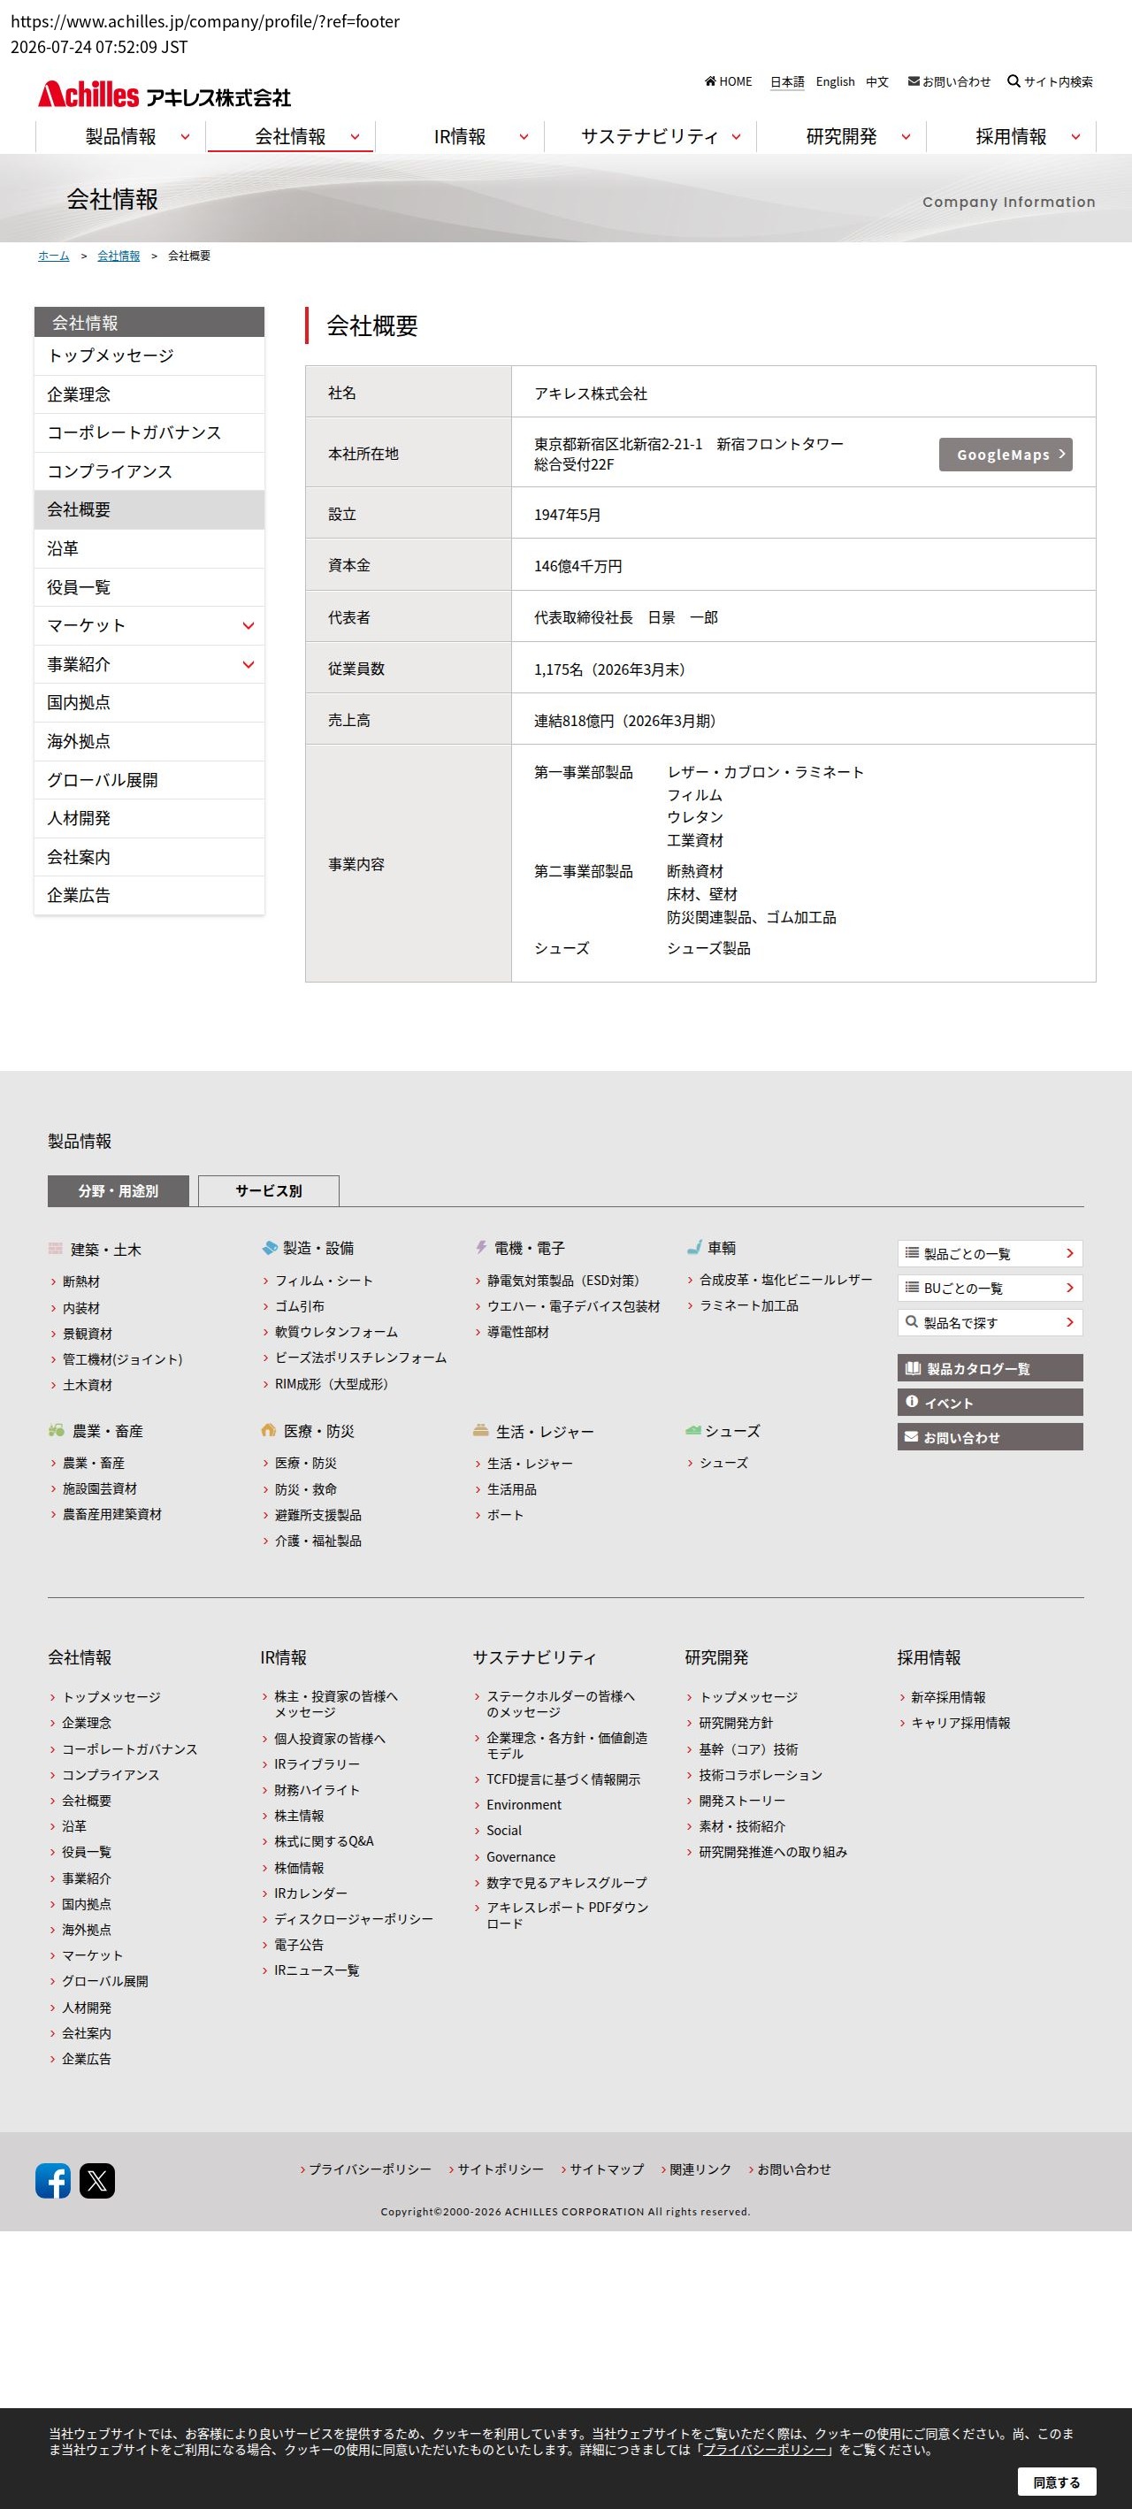Open ボート link under 生活・レジャー
The width and height of the screenshot is (1132, 2509).
pyautogui.click(x=506, y=1515)
